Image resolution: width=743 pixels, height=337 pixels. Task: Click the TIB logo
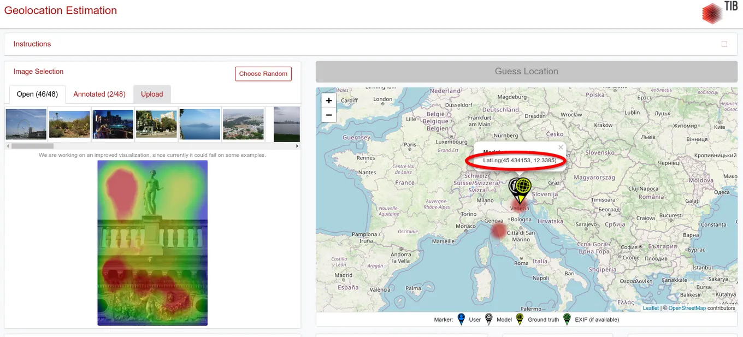click(x=720, y=12)
